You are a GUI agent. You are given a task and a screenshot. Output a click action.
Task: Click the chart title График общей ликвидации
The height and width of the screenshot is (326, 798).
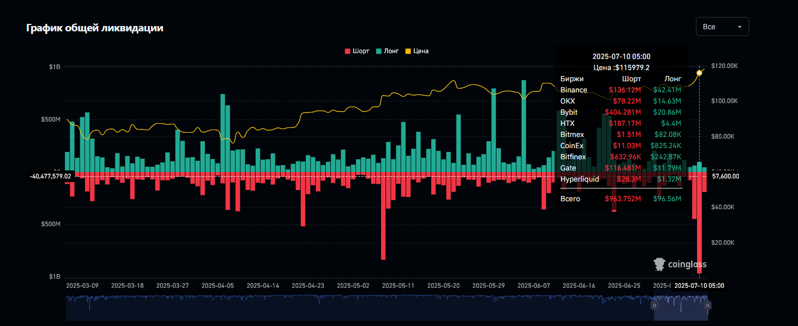coord(95,28)
